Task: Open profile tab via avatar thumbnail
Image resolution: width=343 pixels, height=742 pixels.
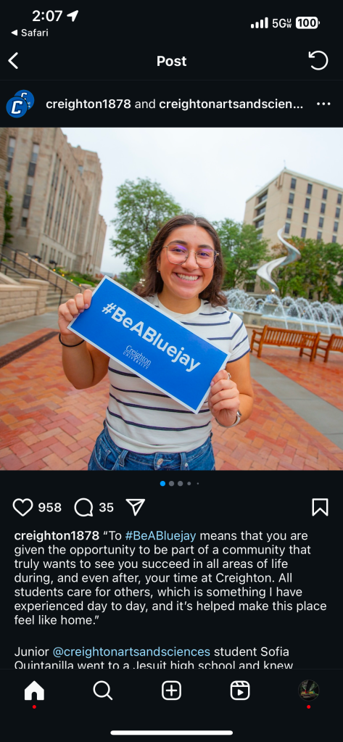Action: pos(308,691)
